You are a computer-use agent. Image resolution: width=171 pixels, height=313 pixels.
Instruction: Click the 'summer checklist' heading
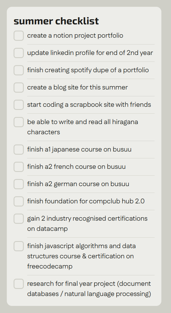pyautogui.click(x=56, y=21)
